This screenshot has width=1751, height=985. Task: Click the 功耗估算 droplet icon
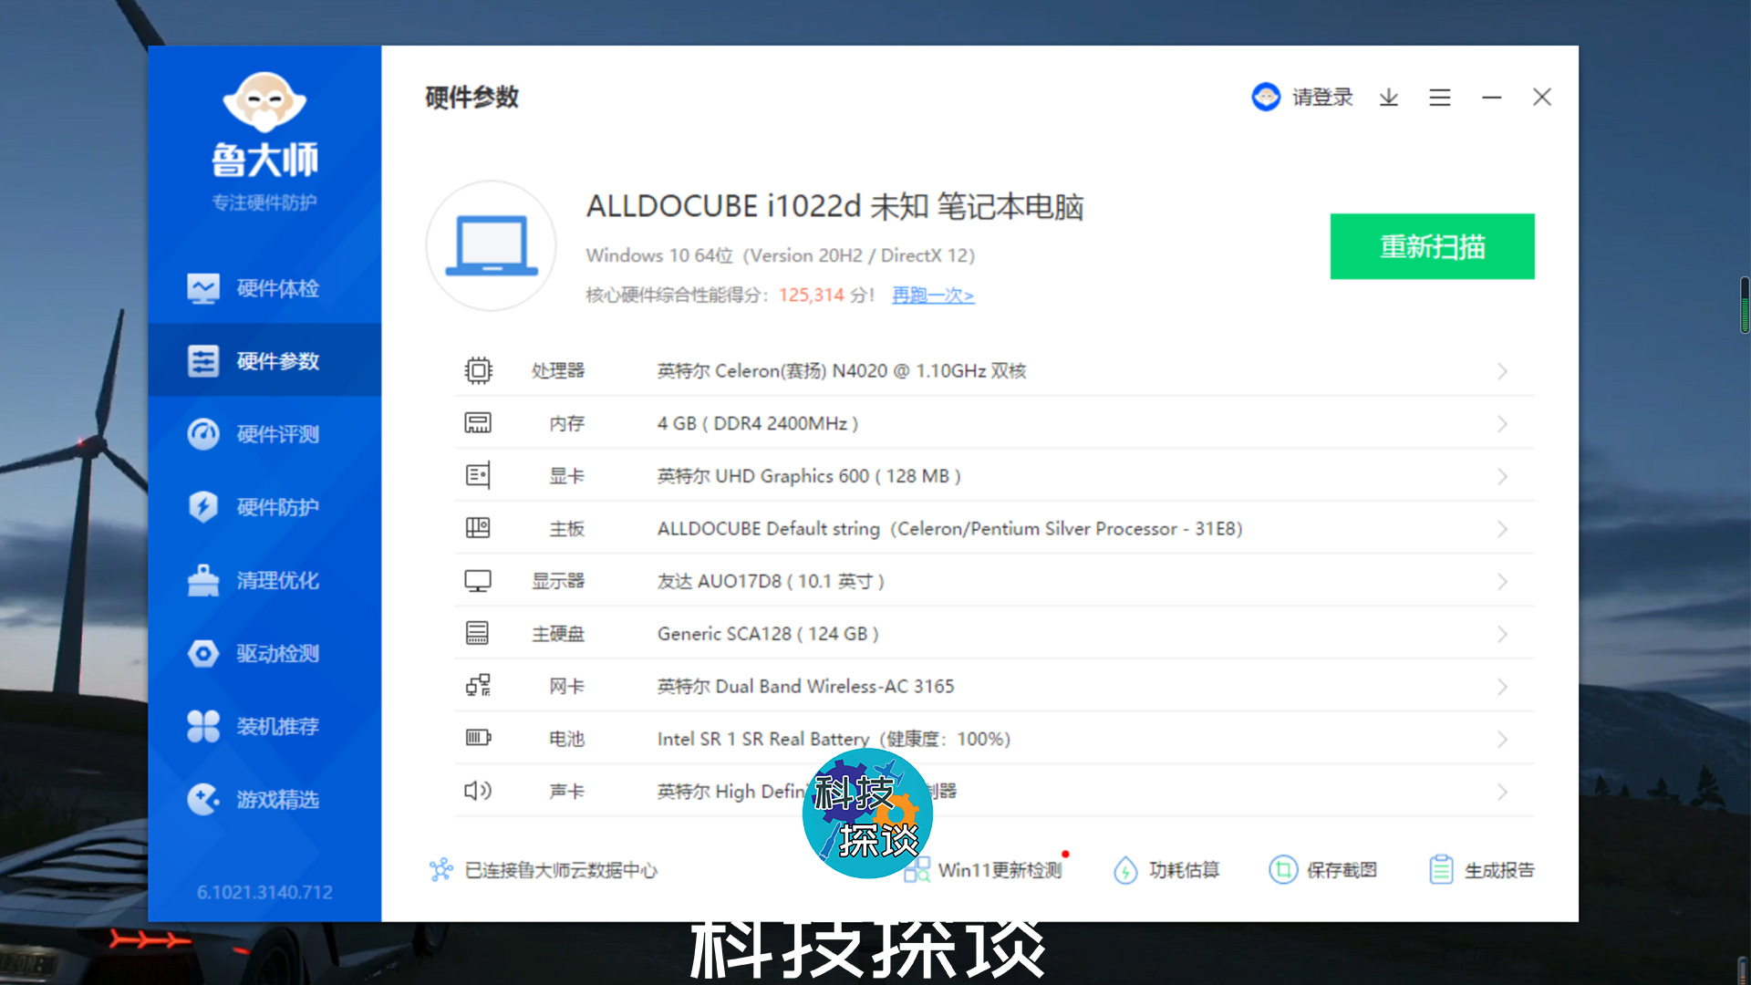coord(1125,870)
